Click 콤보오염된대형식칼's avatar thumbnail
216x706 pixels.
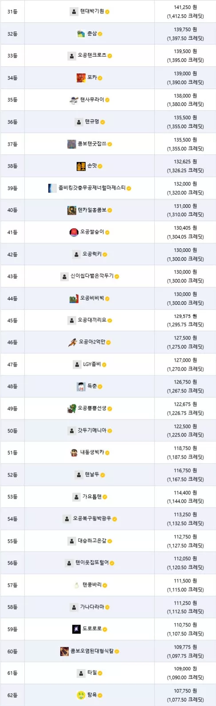pos(64,651)
